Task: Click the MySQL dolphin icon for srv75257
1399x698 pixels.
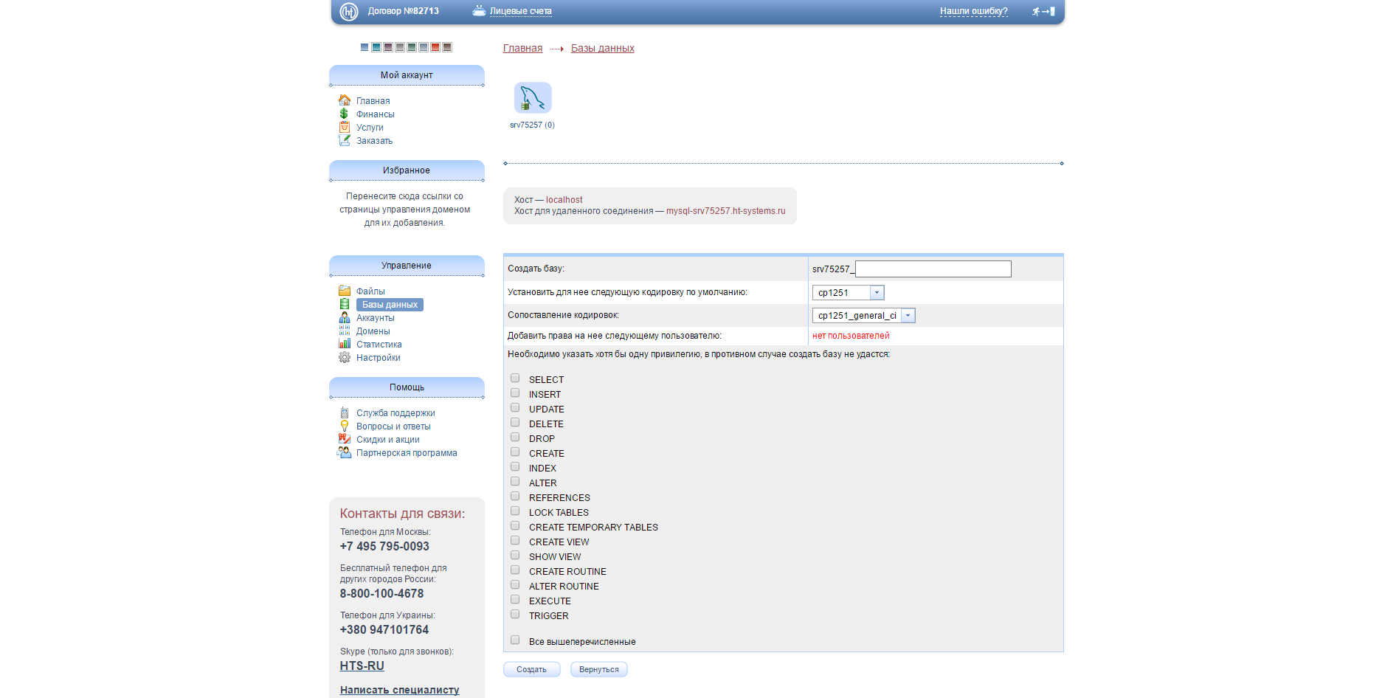Action: (x=532, y=98)
